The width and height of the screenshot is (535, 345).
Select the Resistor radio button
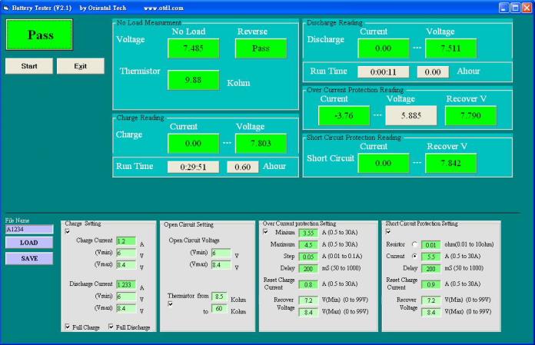pos(414,244)
